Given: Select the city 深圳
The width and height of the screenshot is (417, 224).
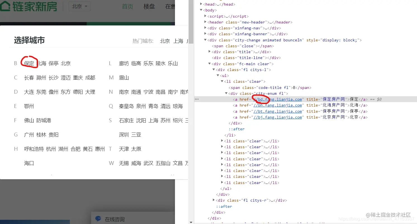Looking at the screenshot, I should tap(124, 135).
